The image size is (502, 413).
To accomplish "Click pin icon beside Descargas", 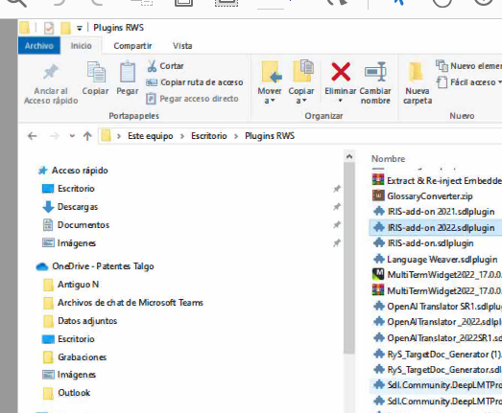I will click(x=337, y=207).
